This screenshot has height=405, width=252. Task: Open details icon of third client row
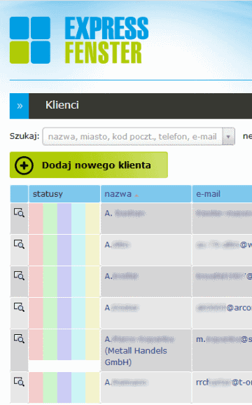(19, 275)
